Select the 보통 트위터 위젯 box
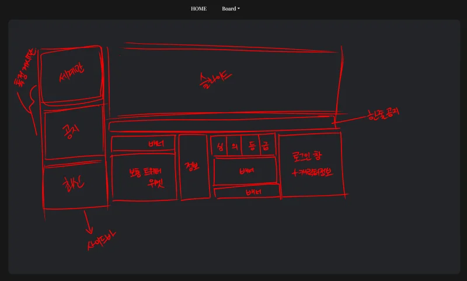Image resolution: width=467 pixels, height=281 pixels. [x=144, y=177]
